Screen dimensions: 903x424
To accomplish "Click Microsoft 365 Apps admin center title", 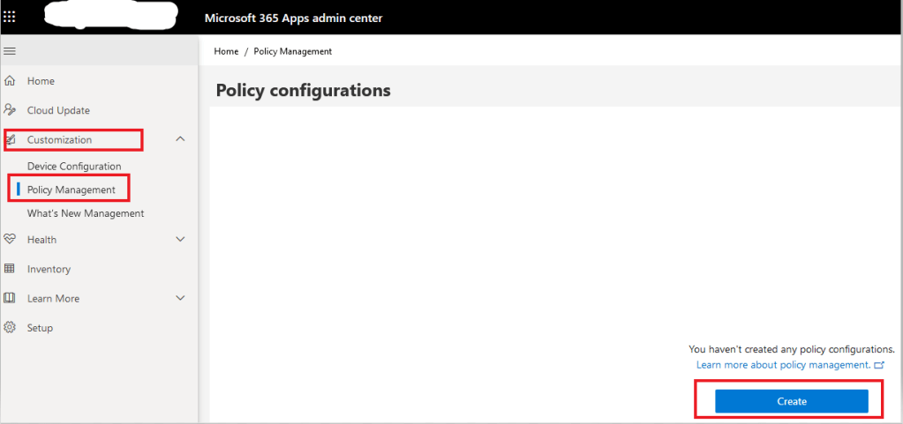I will (293, 18).
